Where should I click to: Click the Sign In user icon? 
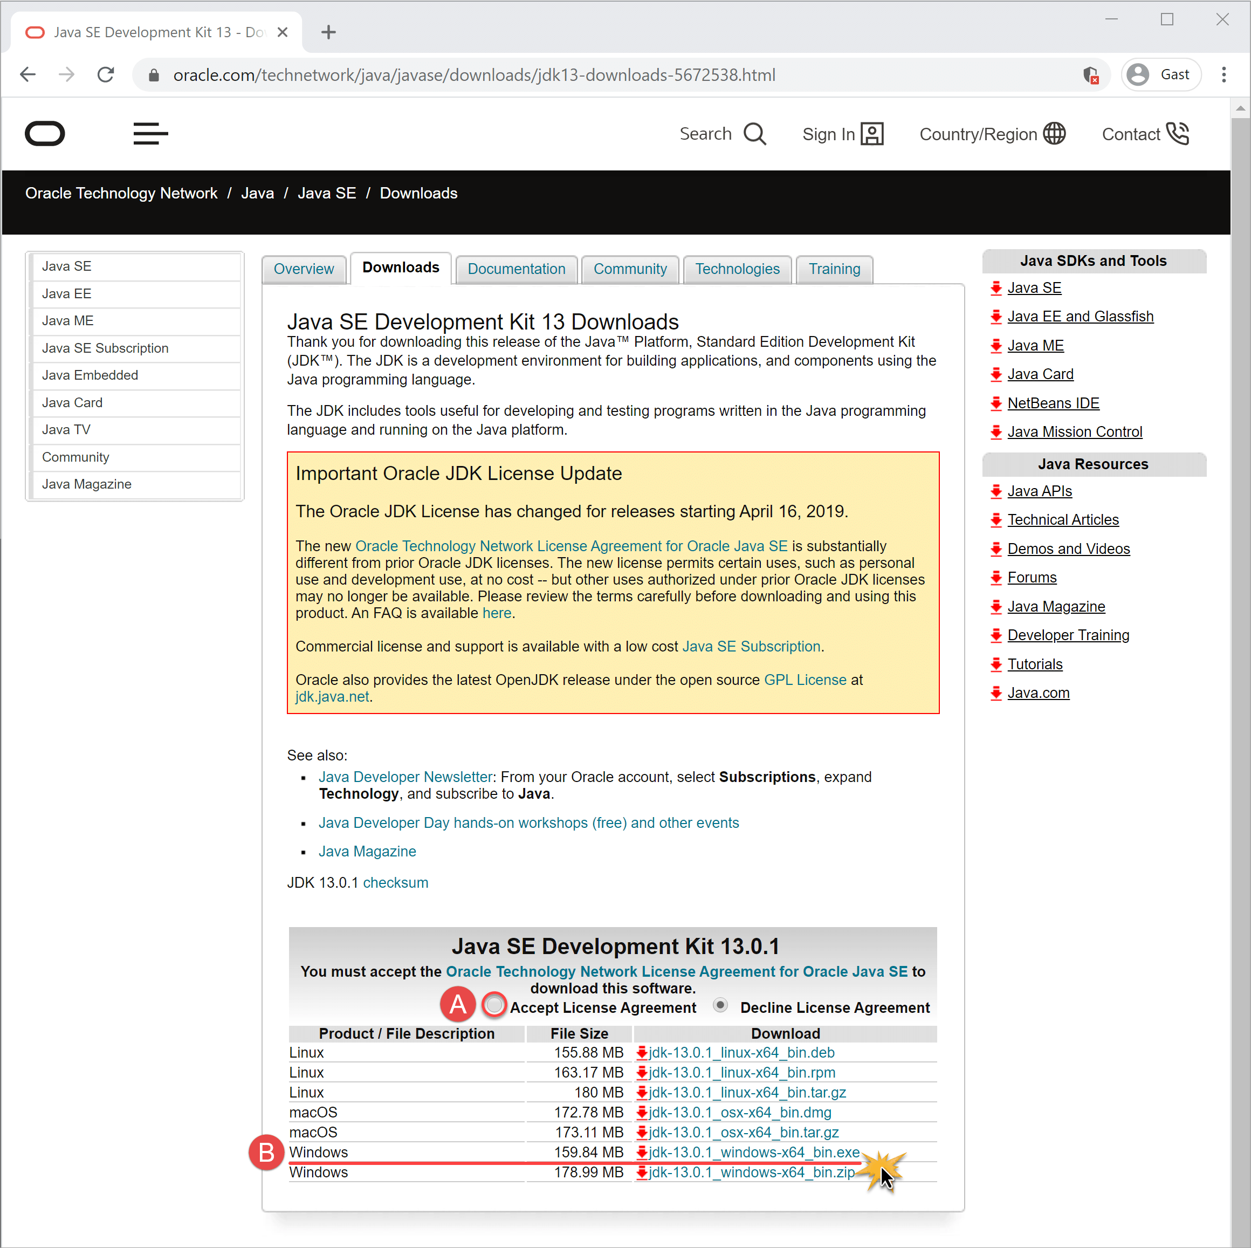pyautogui.click(x=871, y=134)
